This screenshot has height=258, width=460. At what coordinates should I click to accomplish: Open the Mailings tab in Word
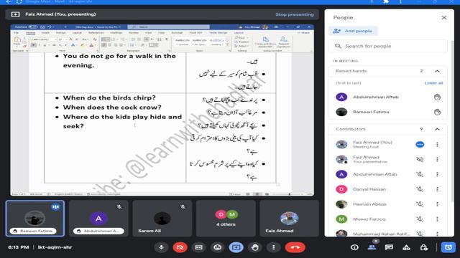tap(116, 33)
